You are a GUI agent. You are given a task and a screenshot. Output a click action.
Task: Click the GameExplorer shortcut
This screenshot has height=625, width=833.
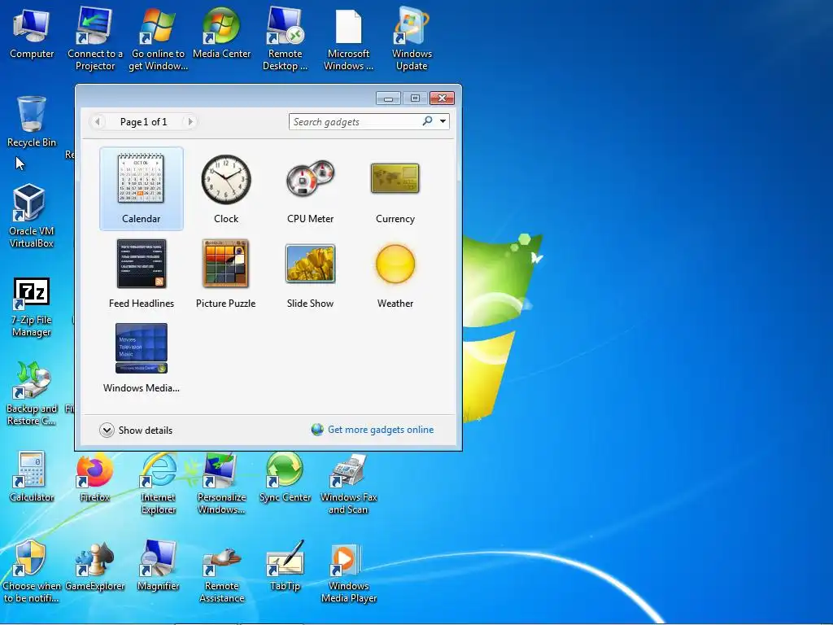95,566
